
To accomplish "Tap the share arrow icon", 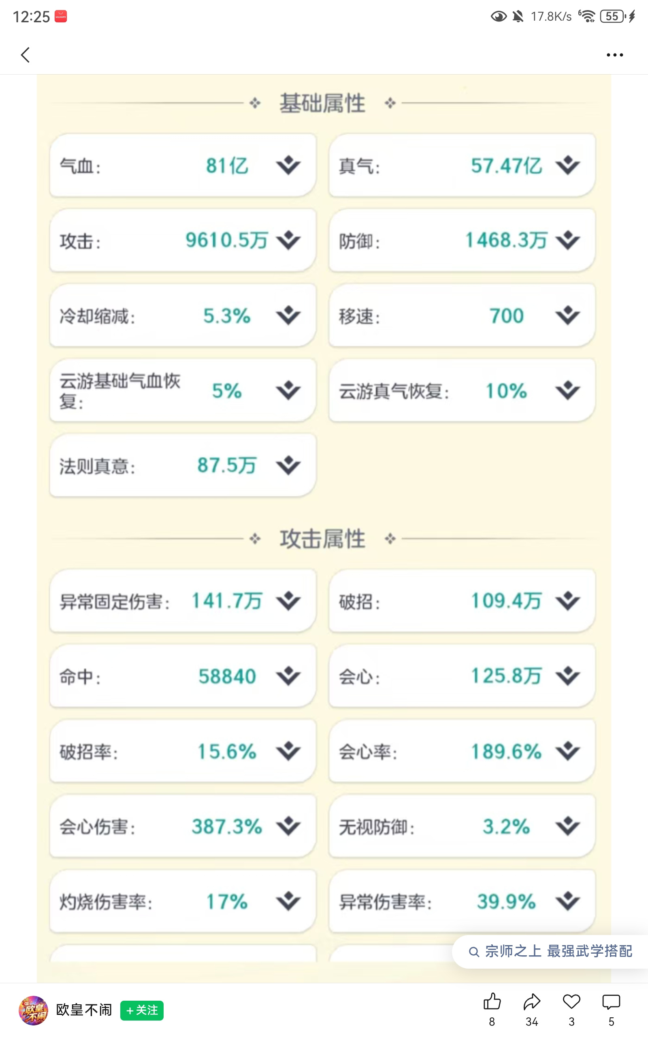I will point(532,1002).
